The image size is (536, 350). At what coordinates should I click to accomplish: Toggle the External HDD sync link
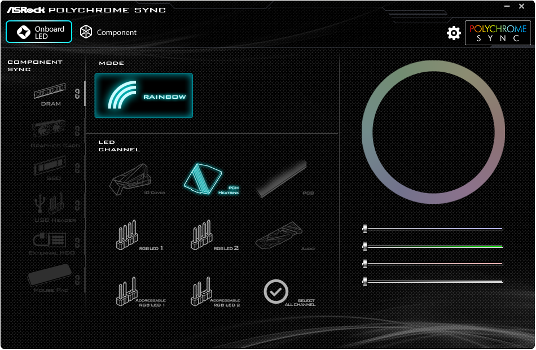(x=77, y=243)
